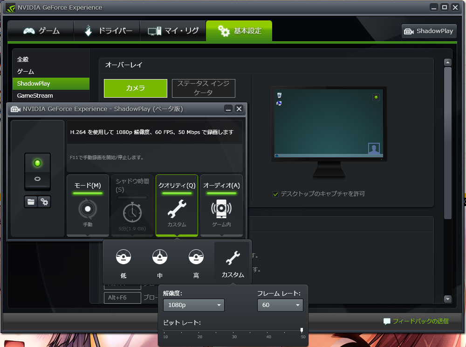Screen dimensions: 466x347
Task: Toggle the ShadowPlay power switch
Action: (x=37, y=172)
